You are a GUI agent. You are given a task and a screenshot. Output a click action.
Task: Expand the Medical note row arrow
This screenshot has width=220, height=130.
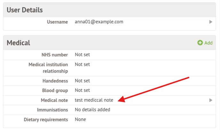[x=211, y=100]
